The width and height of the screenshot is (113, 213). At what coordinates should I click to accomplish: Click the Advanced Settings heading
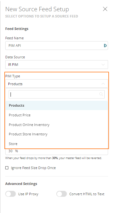point(21,184)
